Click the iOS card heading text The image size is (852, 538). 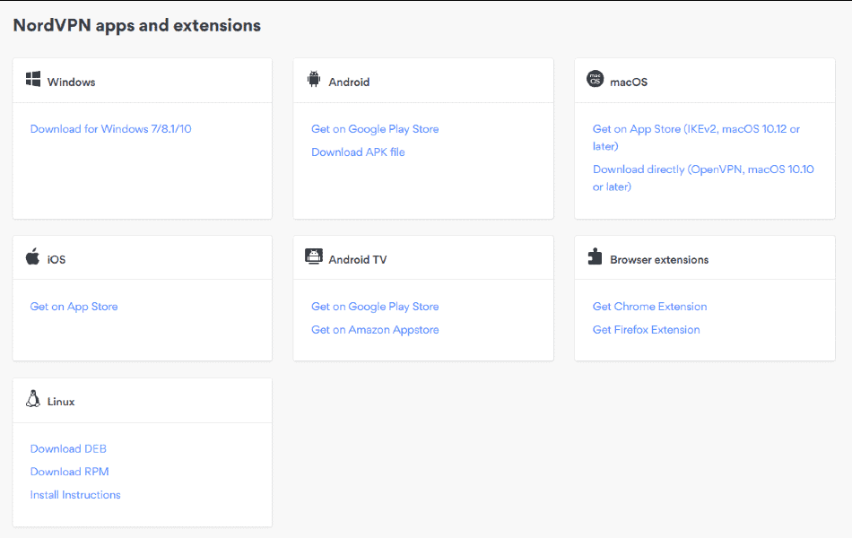pyautogui.click(x=56, y=260)
